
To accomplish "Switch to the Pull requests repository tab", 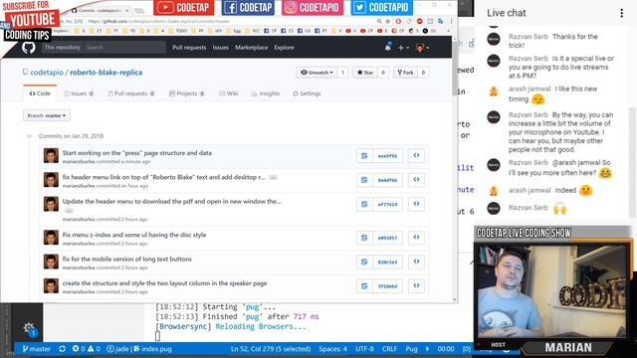I will point(130,93).
